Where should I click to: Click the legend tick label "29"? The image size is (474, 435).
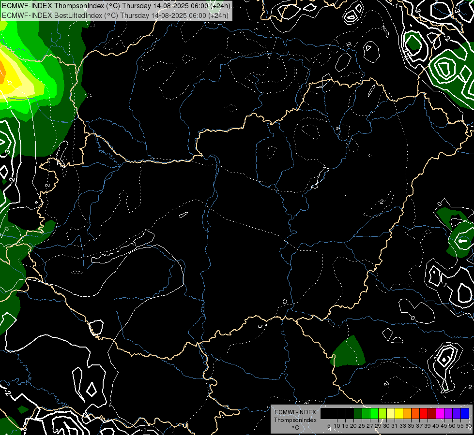click(379, 426)
